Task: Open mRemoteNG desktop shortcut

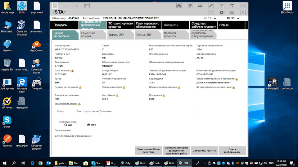Action: click(x=273, y=83)
